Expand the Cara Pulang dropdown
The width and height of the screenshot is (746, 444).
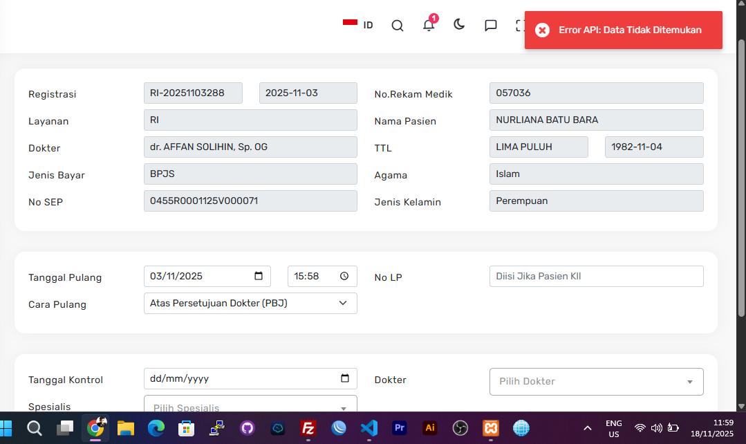(250, 303)
